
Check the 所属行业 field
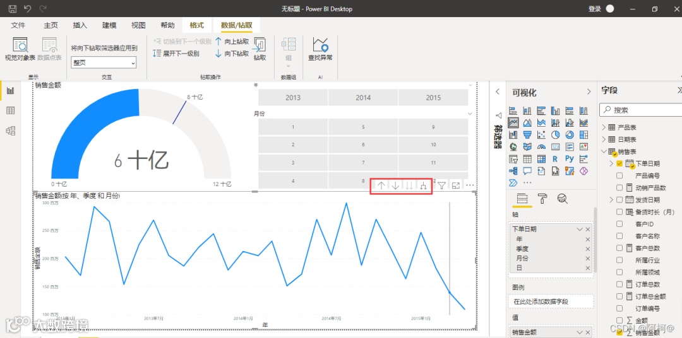coord(619,260)
